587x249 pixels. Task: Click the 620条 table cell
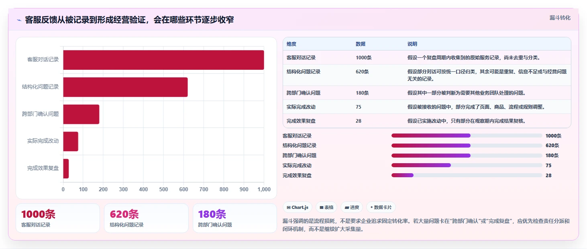point(362,72)
